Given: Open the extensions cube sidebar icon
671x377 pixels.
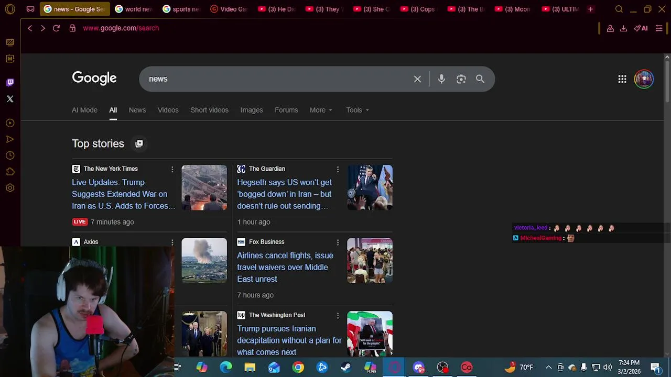Looking at the screenshot, I should tap(10, 172).
